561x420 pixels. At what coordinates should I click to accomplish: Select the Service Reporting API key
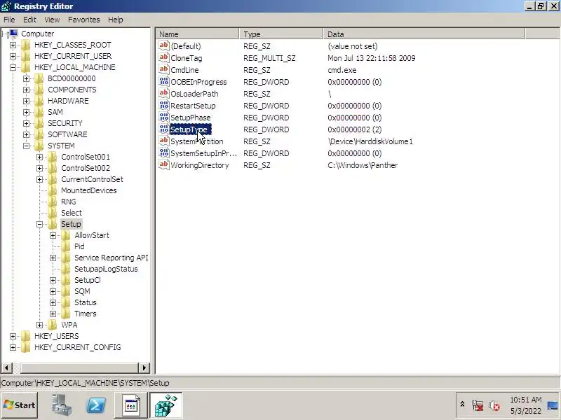click(111, 258)
